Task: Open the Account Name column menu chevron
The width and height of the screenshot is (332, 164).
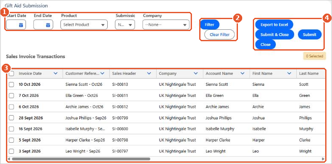Action: [x=243, y=74]
